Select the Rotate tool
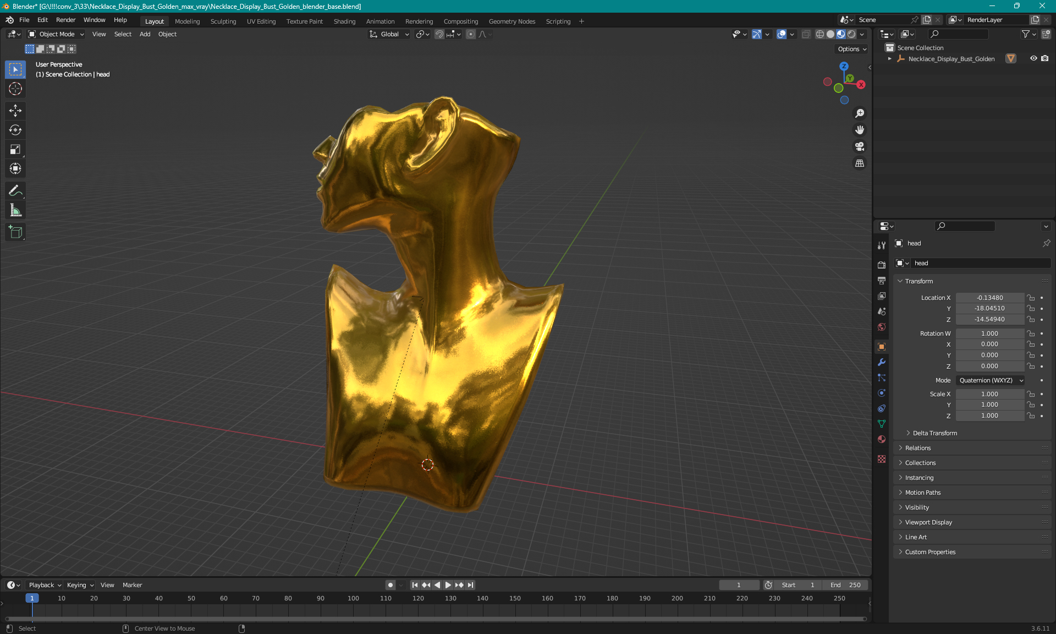The height and width of the screenshot is (634, 1056). click(15, 130)
